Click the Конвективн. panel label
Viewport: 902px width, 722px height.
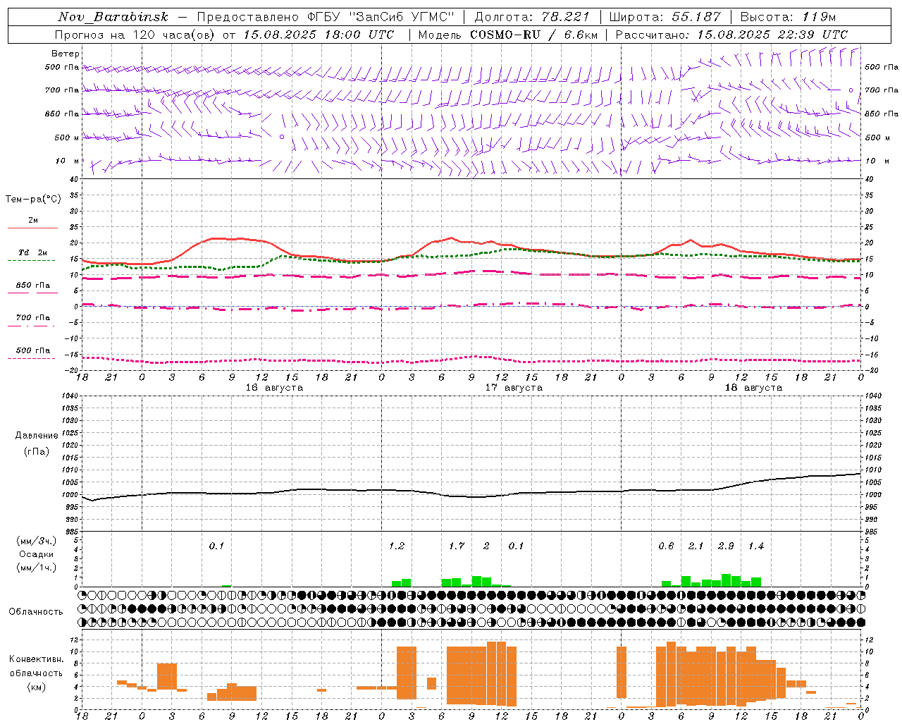click(x=37, y=659)
